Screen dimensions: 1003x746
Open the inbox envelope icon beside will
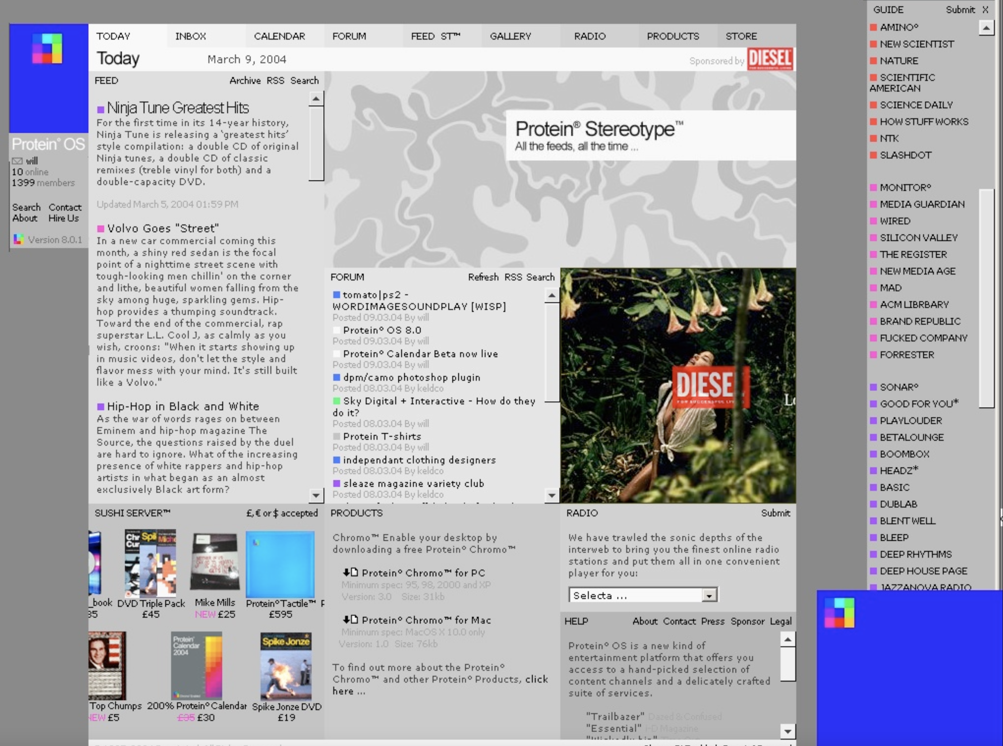[17, 161]
